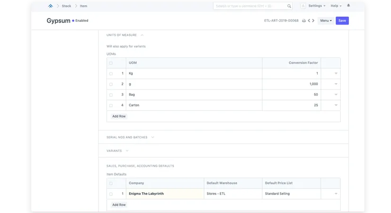Tick the checkbox for the Kg row

pyautogui.click(x=111, y=73)
